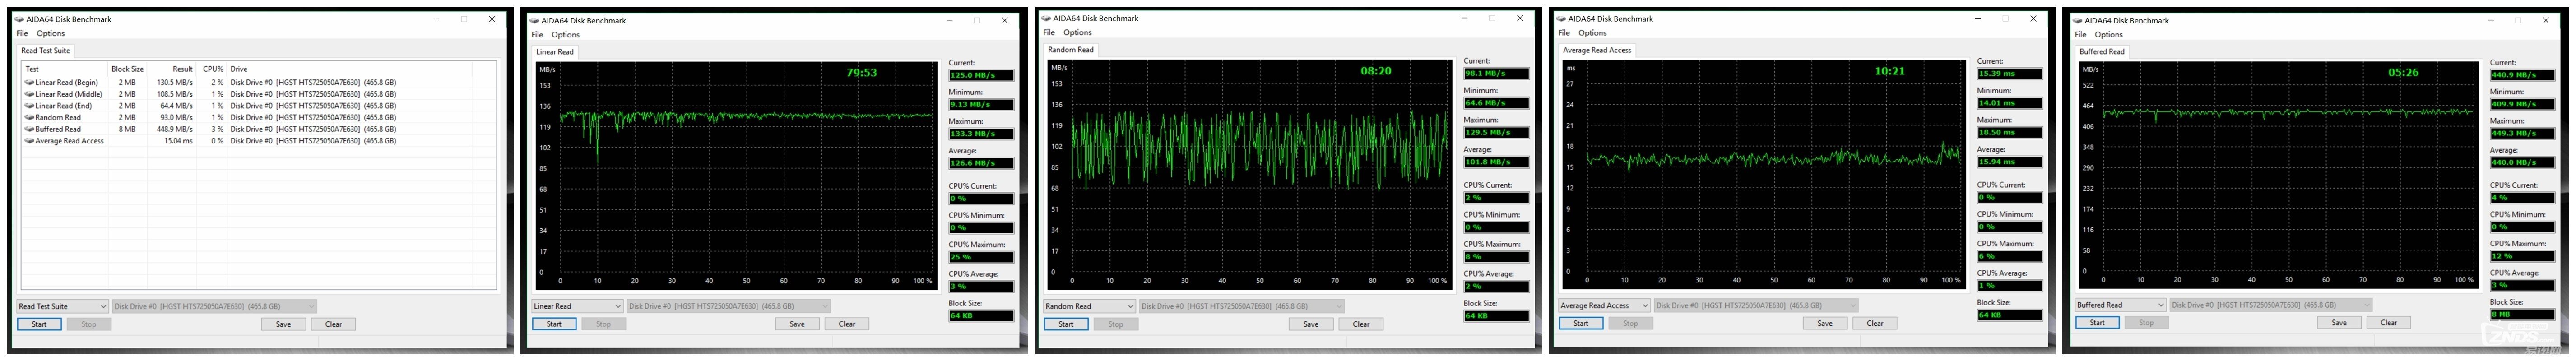Start the Read Test Suite benchmark
The height and width of the screenshot is (361, 2576).
[39, 324]
